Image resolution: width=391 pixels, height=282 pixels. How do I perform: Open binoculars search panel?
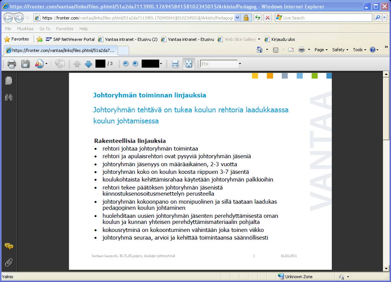pyautogui.click(x=9, y=97)
